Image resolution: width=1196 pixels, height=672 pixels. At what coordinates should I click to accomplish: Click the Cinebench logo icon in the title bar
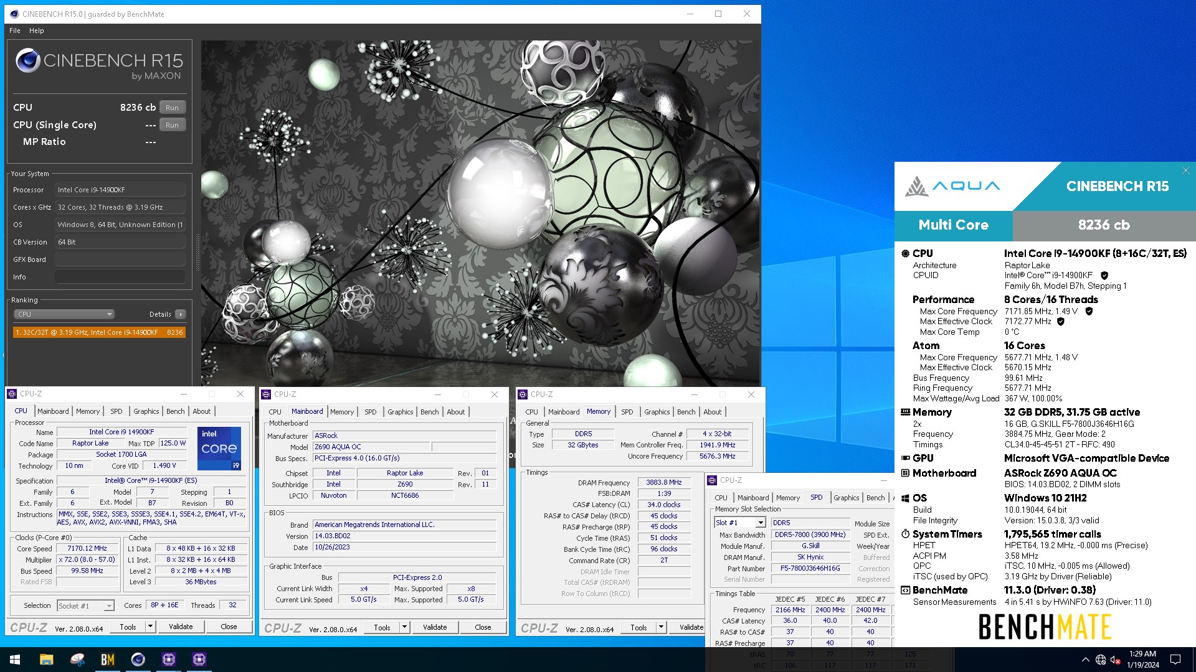click(x=15, y=14)
